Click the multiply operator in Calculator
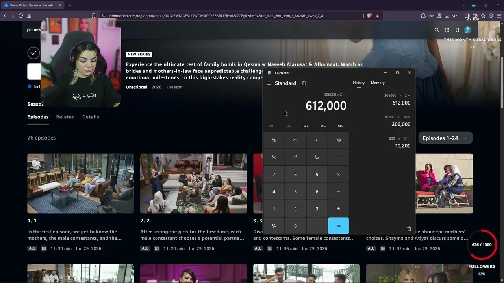This screenshot has width=504, height=283. (x=338, y=175)
